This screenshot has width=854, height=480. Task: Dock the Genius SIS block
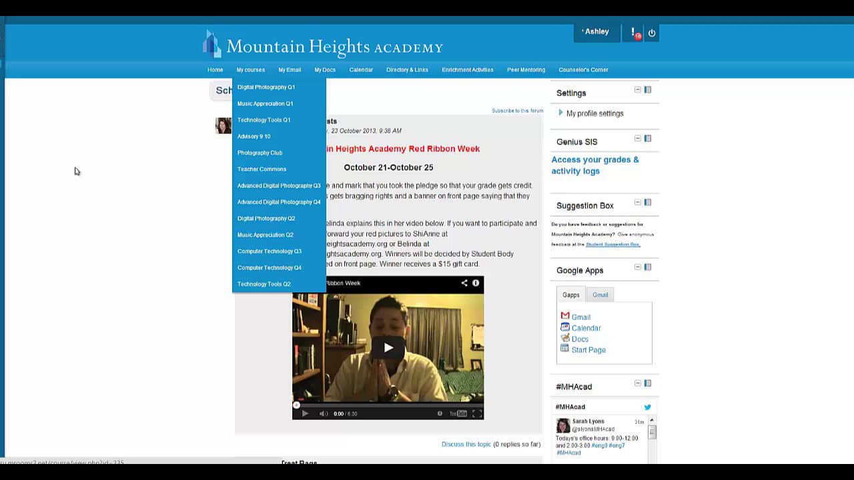[648, 138]
